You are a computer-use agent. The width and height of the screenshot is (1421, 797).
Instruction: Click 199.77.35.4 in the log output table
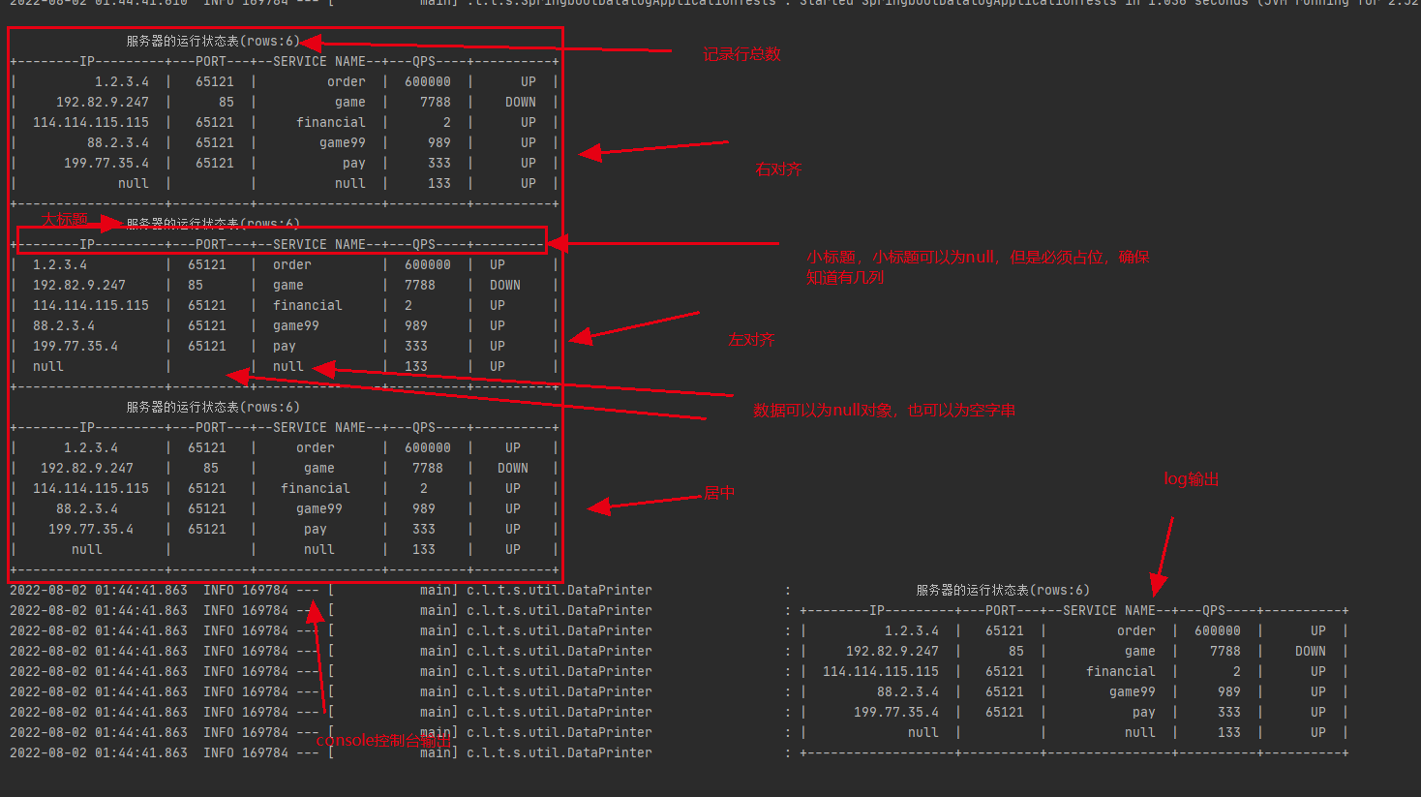[x=896, y=712]
